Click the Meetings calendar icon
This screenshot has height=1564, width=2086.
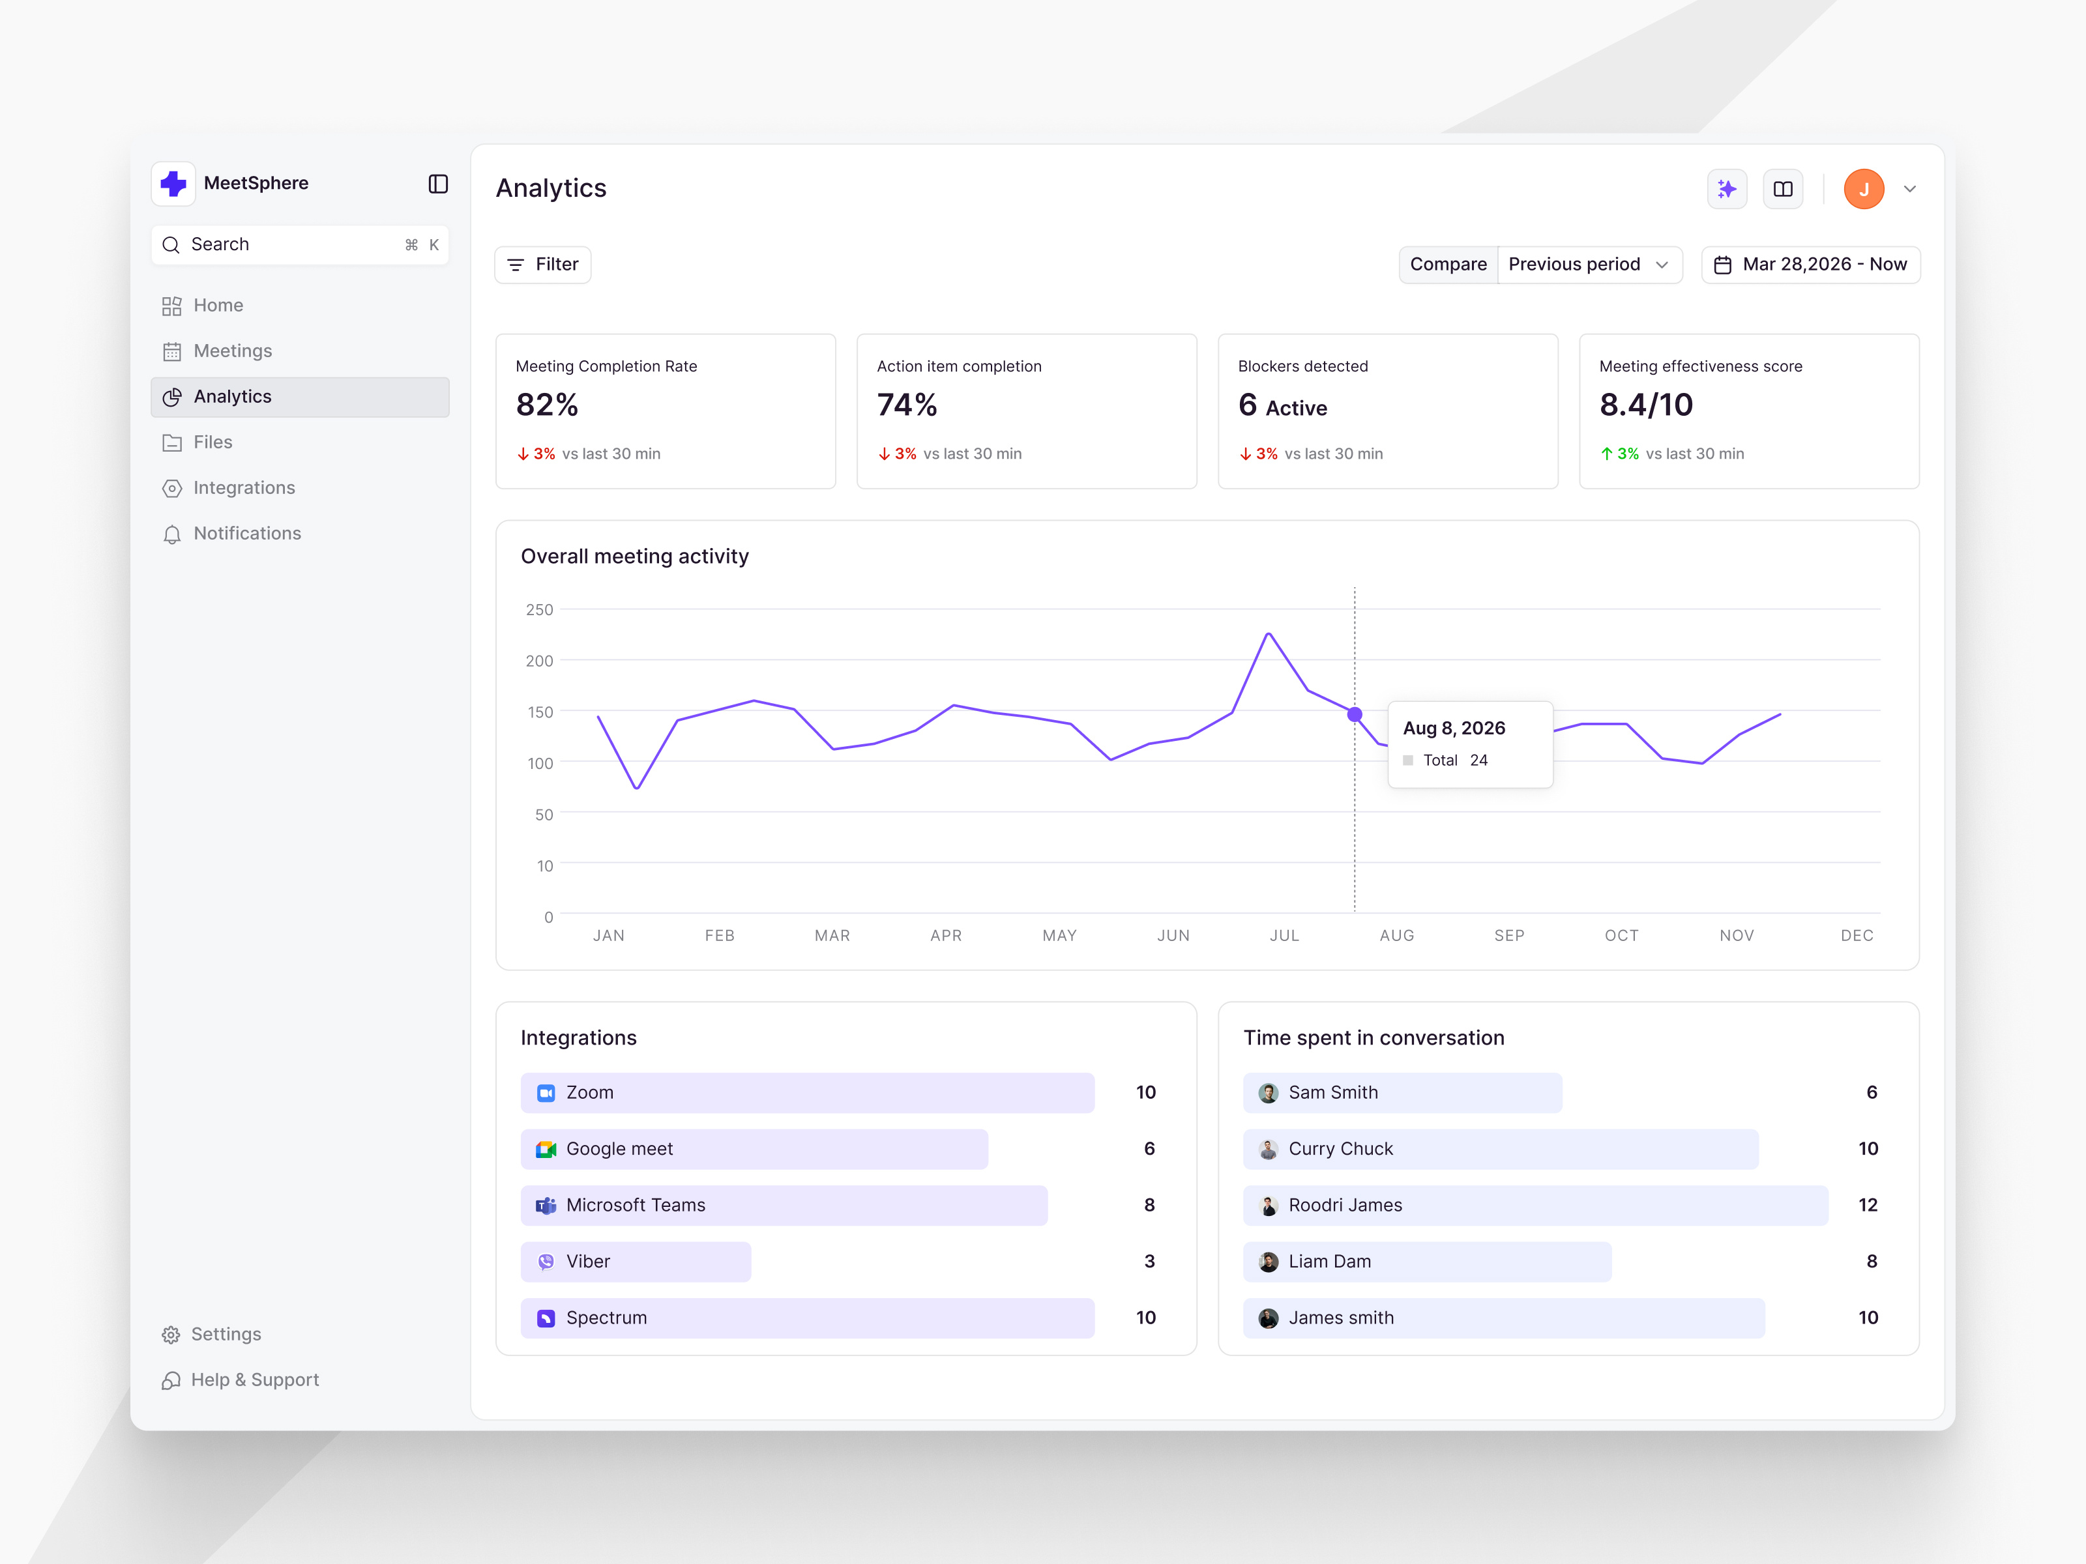tap(171, 352)
